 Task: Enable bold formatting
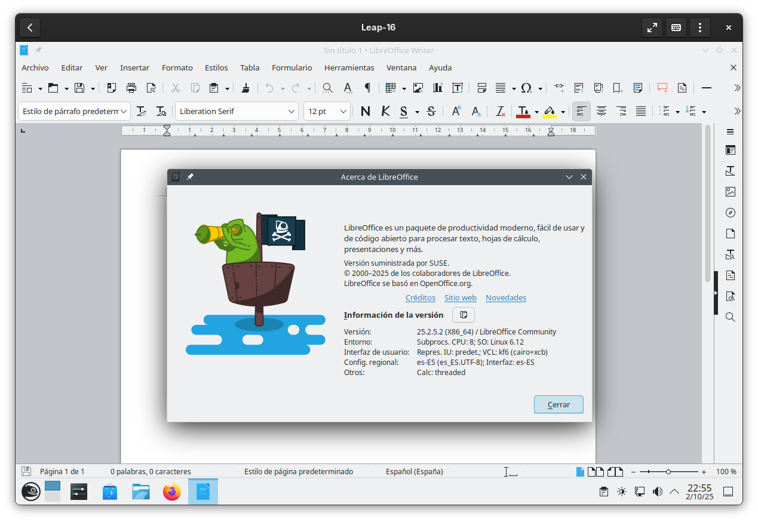pos(365,111)
